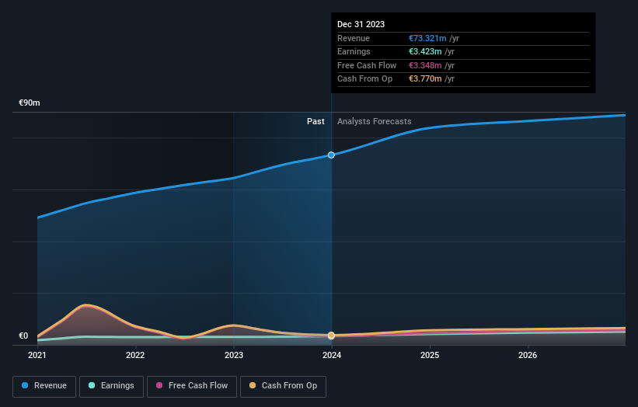The image size is (638, 407).
Task: Click the €73.321m revenue value
Action: pos(427,38)
